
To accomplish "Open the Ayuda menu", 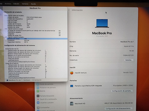I will point(33,4).
